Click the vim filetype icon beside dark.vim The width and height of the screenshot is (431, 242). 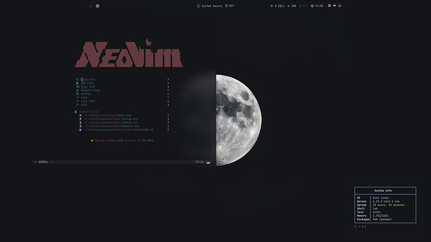pos(80,115)
